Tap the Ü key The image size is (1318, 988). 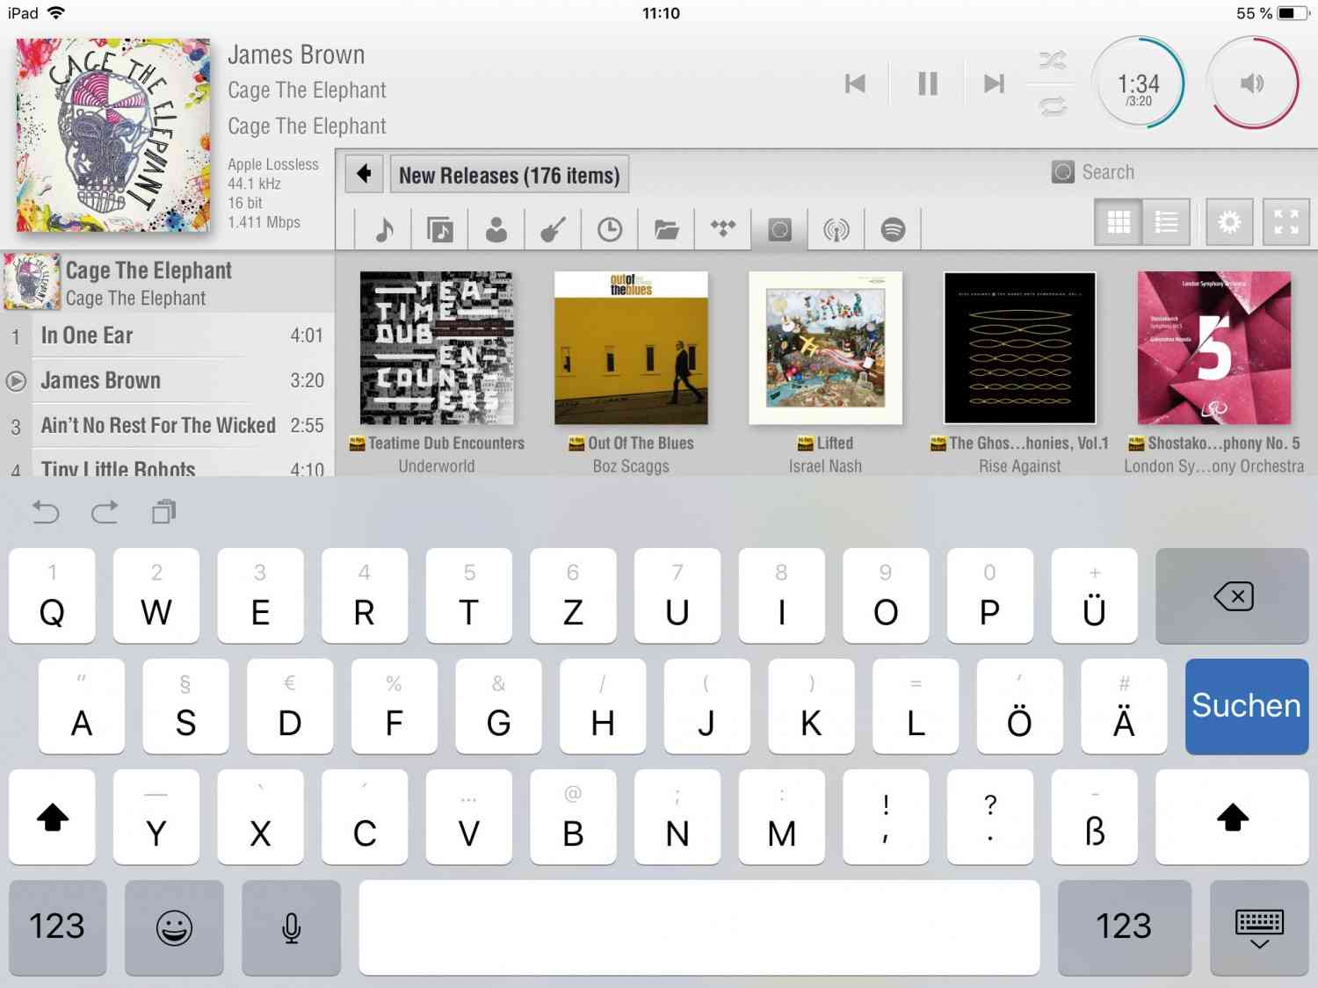click(x=1094, y=596)
